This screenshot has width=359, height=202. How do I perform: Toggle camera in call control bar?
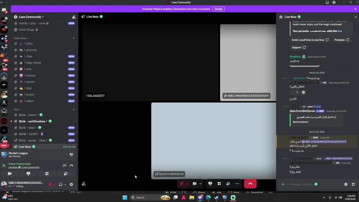tap(194, 184)
